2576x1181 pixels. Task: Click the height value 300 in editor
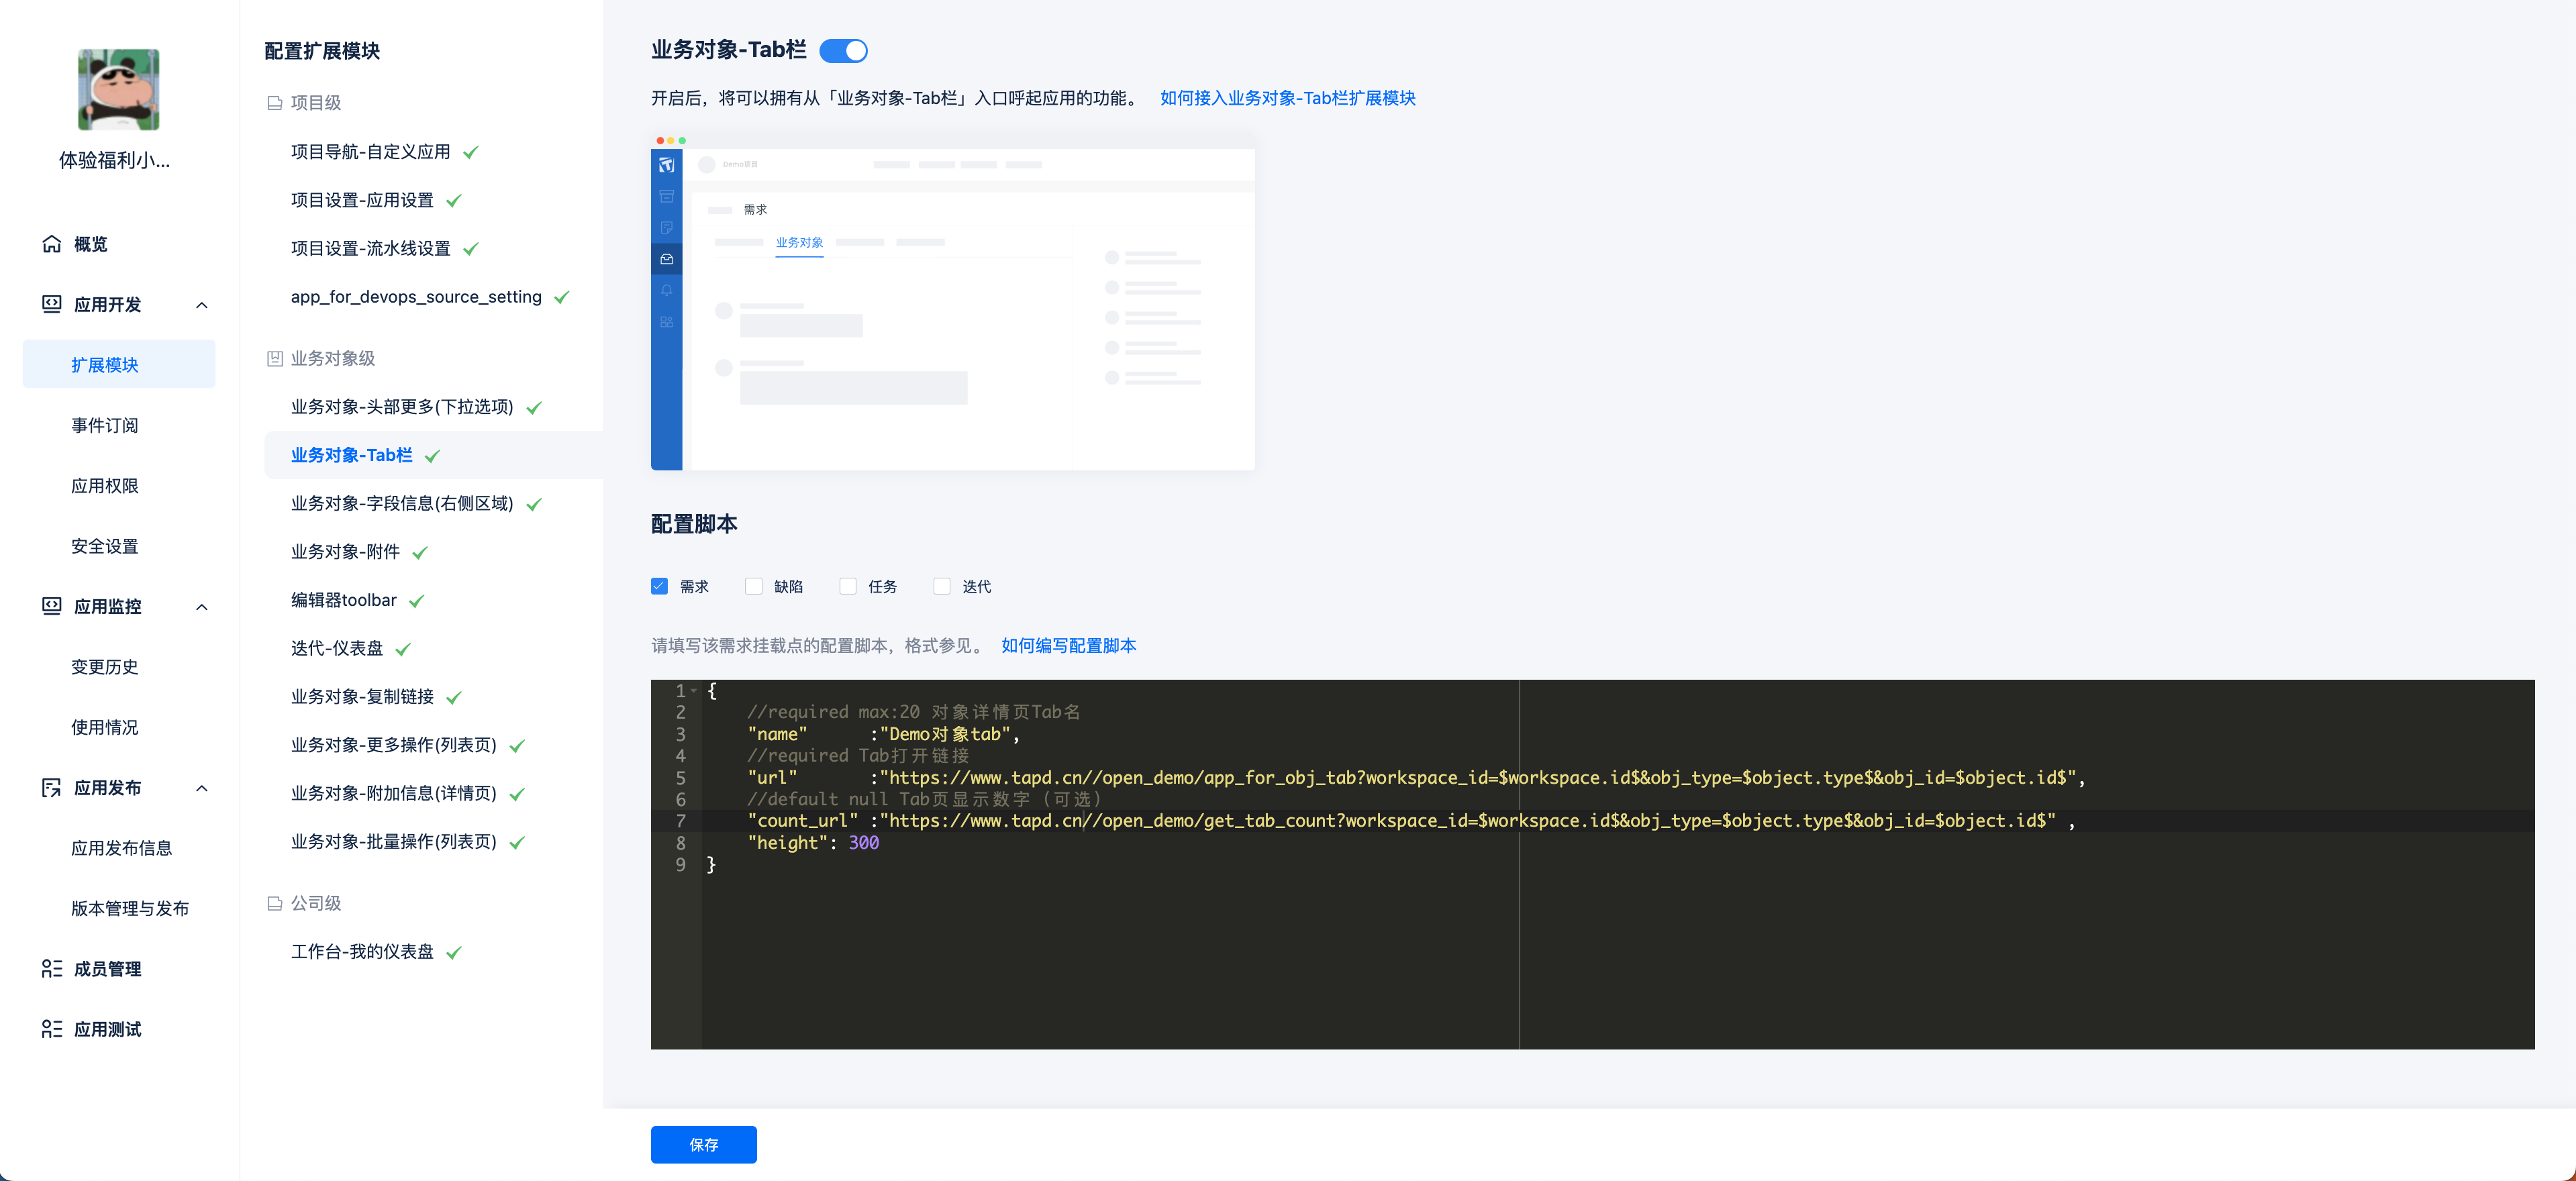(x=864, y=843)
